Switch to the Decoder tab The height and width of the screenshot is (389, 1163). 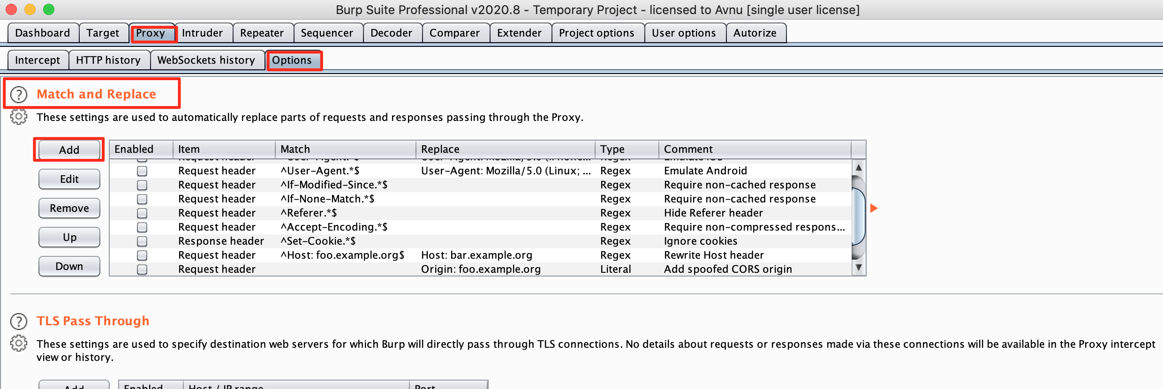click(x=392, y=33)
